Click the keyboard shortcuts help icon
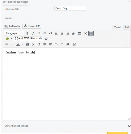131x134 pixels. [x=68, y=44]
